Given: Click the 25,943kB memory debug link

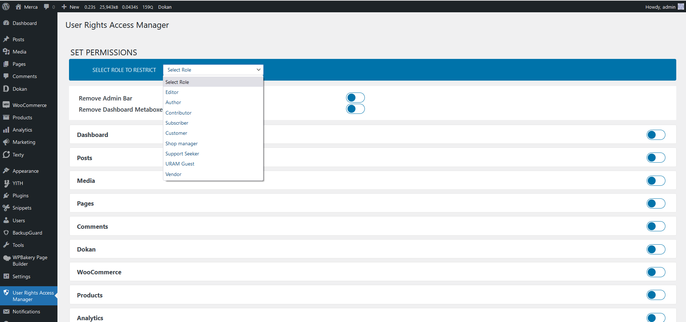Looking at the screenshot, I should [x=109, y=7].
